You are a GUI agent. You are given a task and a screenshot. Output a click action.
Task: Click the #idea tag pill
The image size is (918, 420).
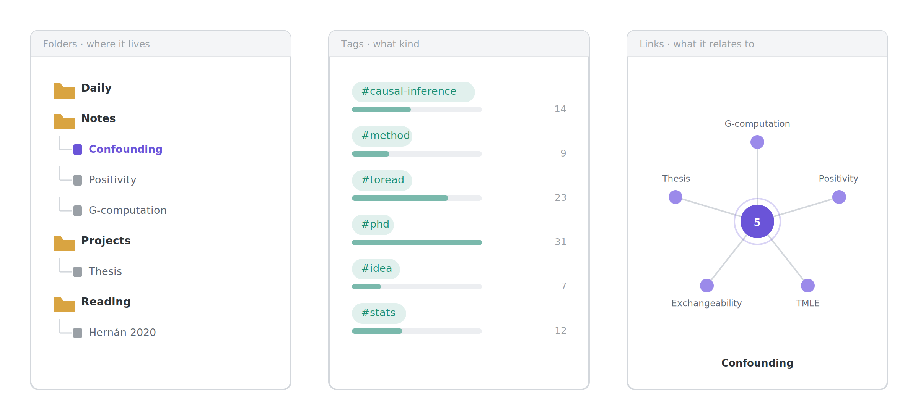[x=376, y=269]
